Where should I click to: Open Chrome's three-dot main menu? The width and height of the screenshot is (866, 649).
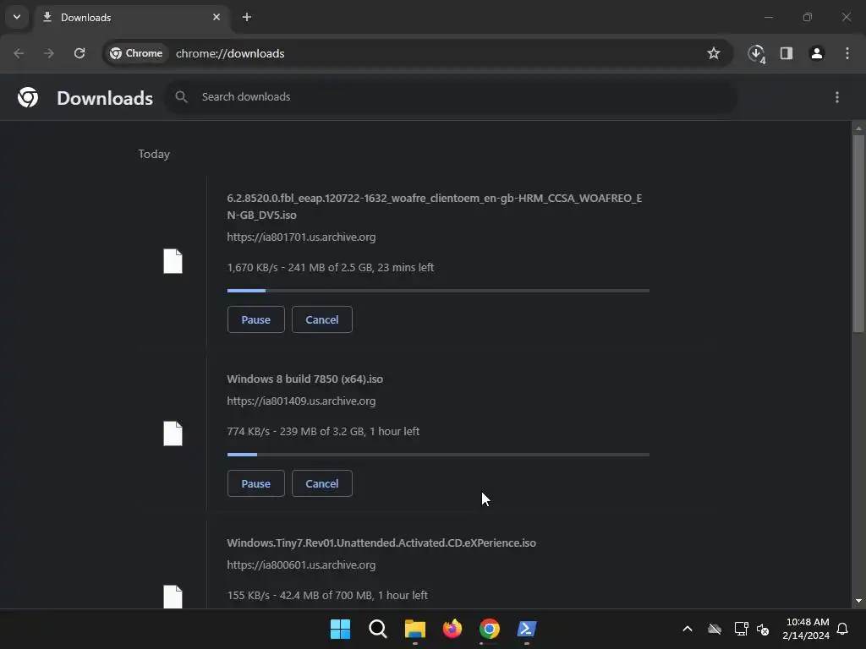[x=847, y=53]
